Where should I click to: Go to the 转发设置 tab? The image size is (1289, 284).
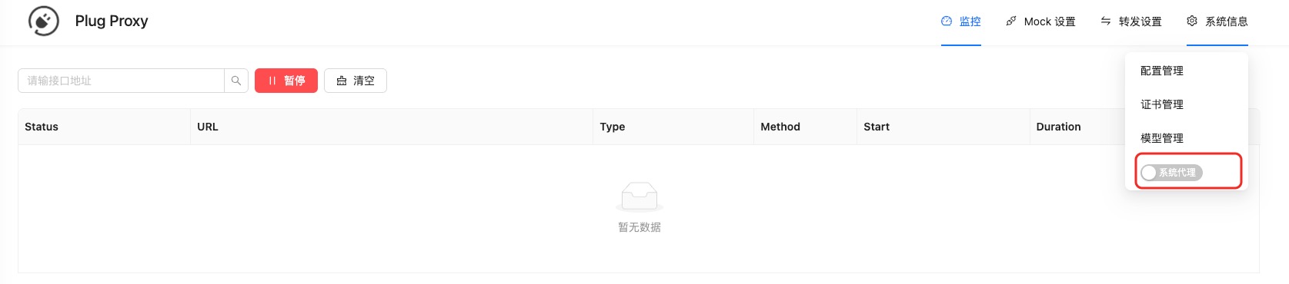pyautogui.click(x=1131, y=21)
